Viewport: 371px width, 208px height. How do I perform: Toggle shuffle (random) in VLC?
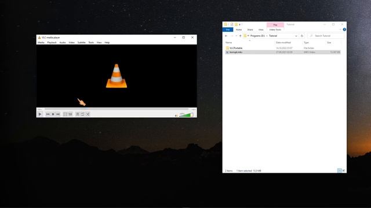pyautogui.click(x=88, y=114)
